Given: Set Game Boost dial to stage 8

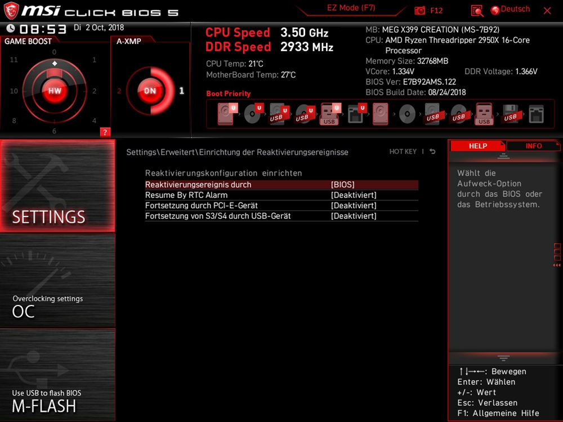Looking at the screenshot, I should coord(14,120).
